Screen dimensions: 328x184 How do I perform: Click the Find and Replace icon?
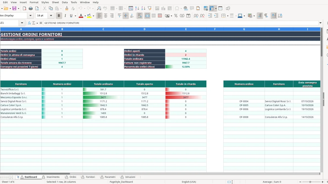click(99, 8)
